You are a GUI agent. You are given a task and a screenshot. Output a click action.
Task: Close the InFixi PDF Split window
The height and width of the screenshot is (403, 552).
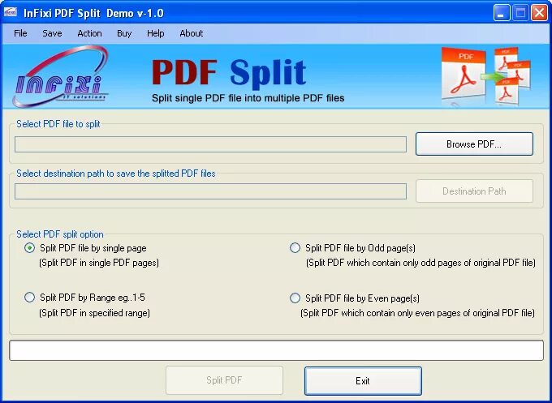[539, 13]
